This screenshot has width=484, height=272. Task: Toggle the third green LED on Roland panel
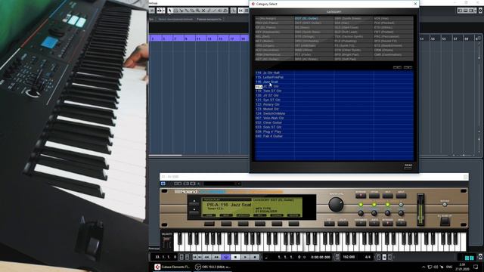pyautogui.click(x=388, y=205)
